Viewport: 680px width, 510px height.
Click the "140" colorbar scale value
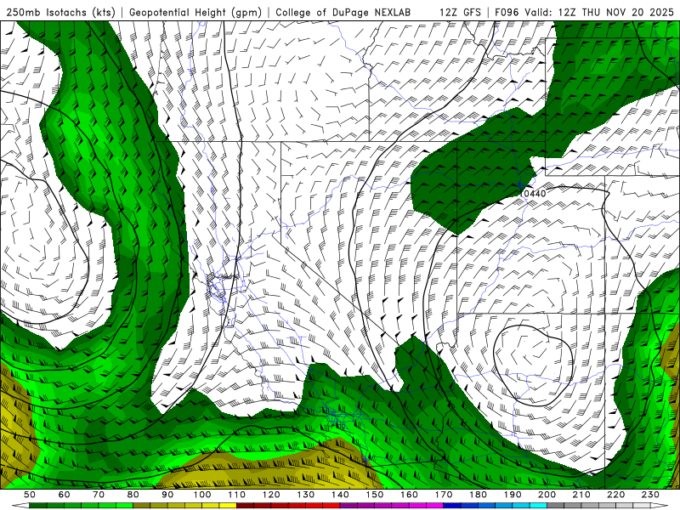click(340, 495)
